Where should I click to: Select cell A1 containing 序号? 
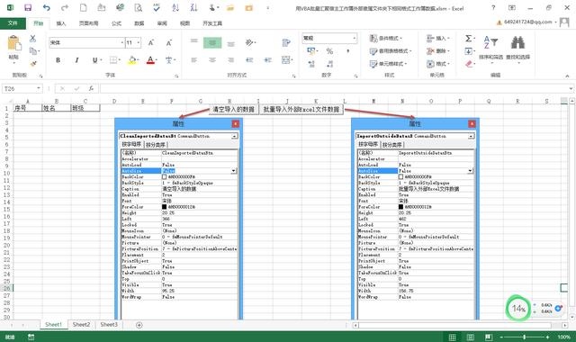[28, 108]
